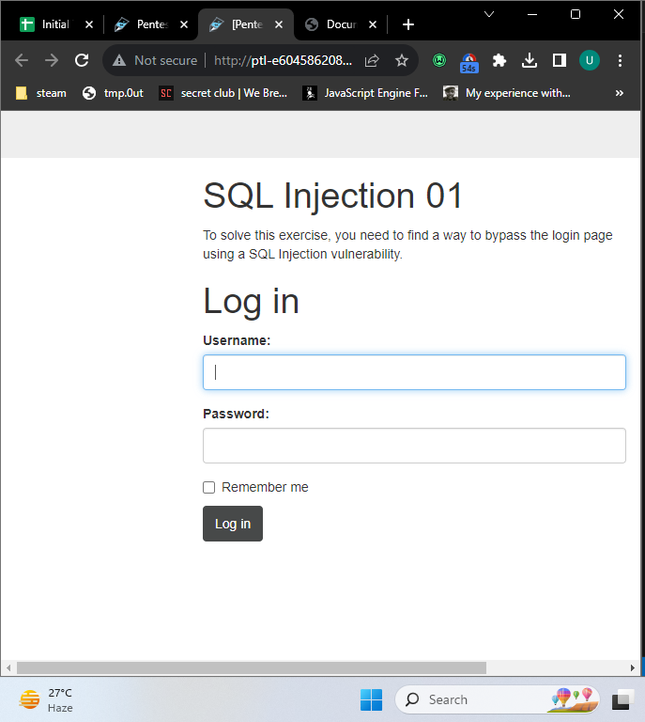
Task: Bookmark this page with the star icon
Action: [x=402, y=60]
